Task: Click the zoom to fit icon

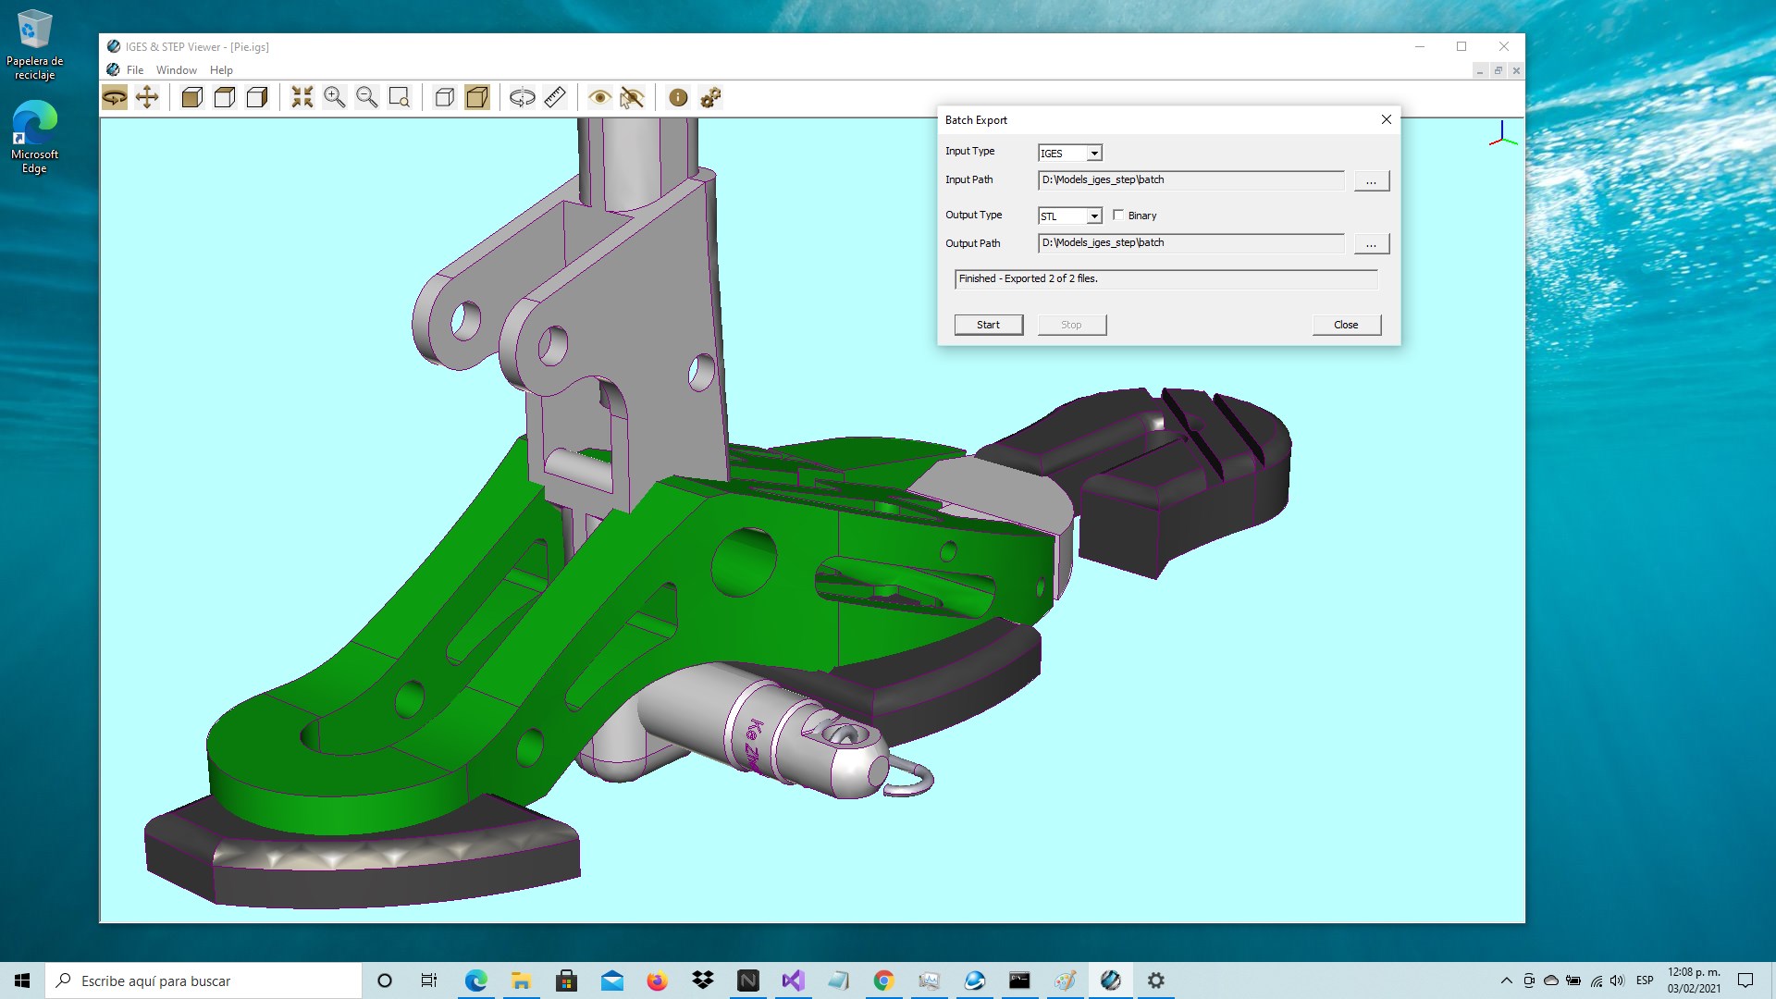Action: tap(302, 97)
